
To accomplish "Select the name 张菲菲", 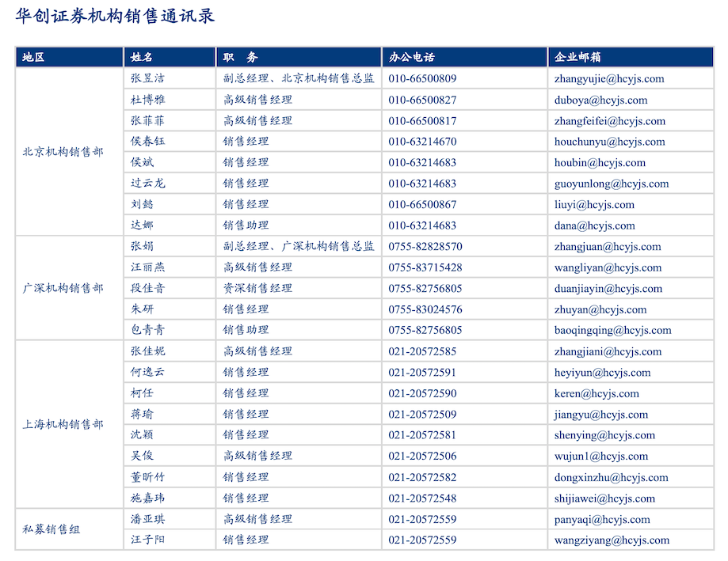I will tap(147, 120).
